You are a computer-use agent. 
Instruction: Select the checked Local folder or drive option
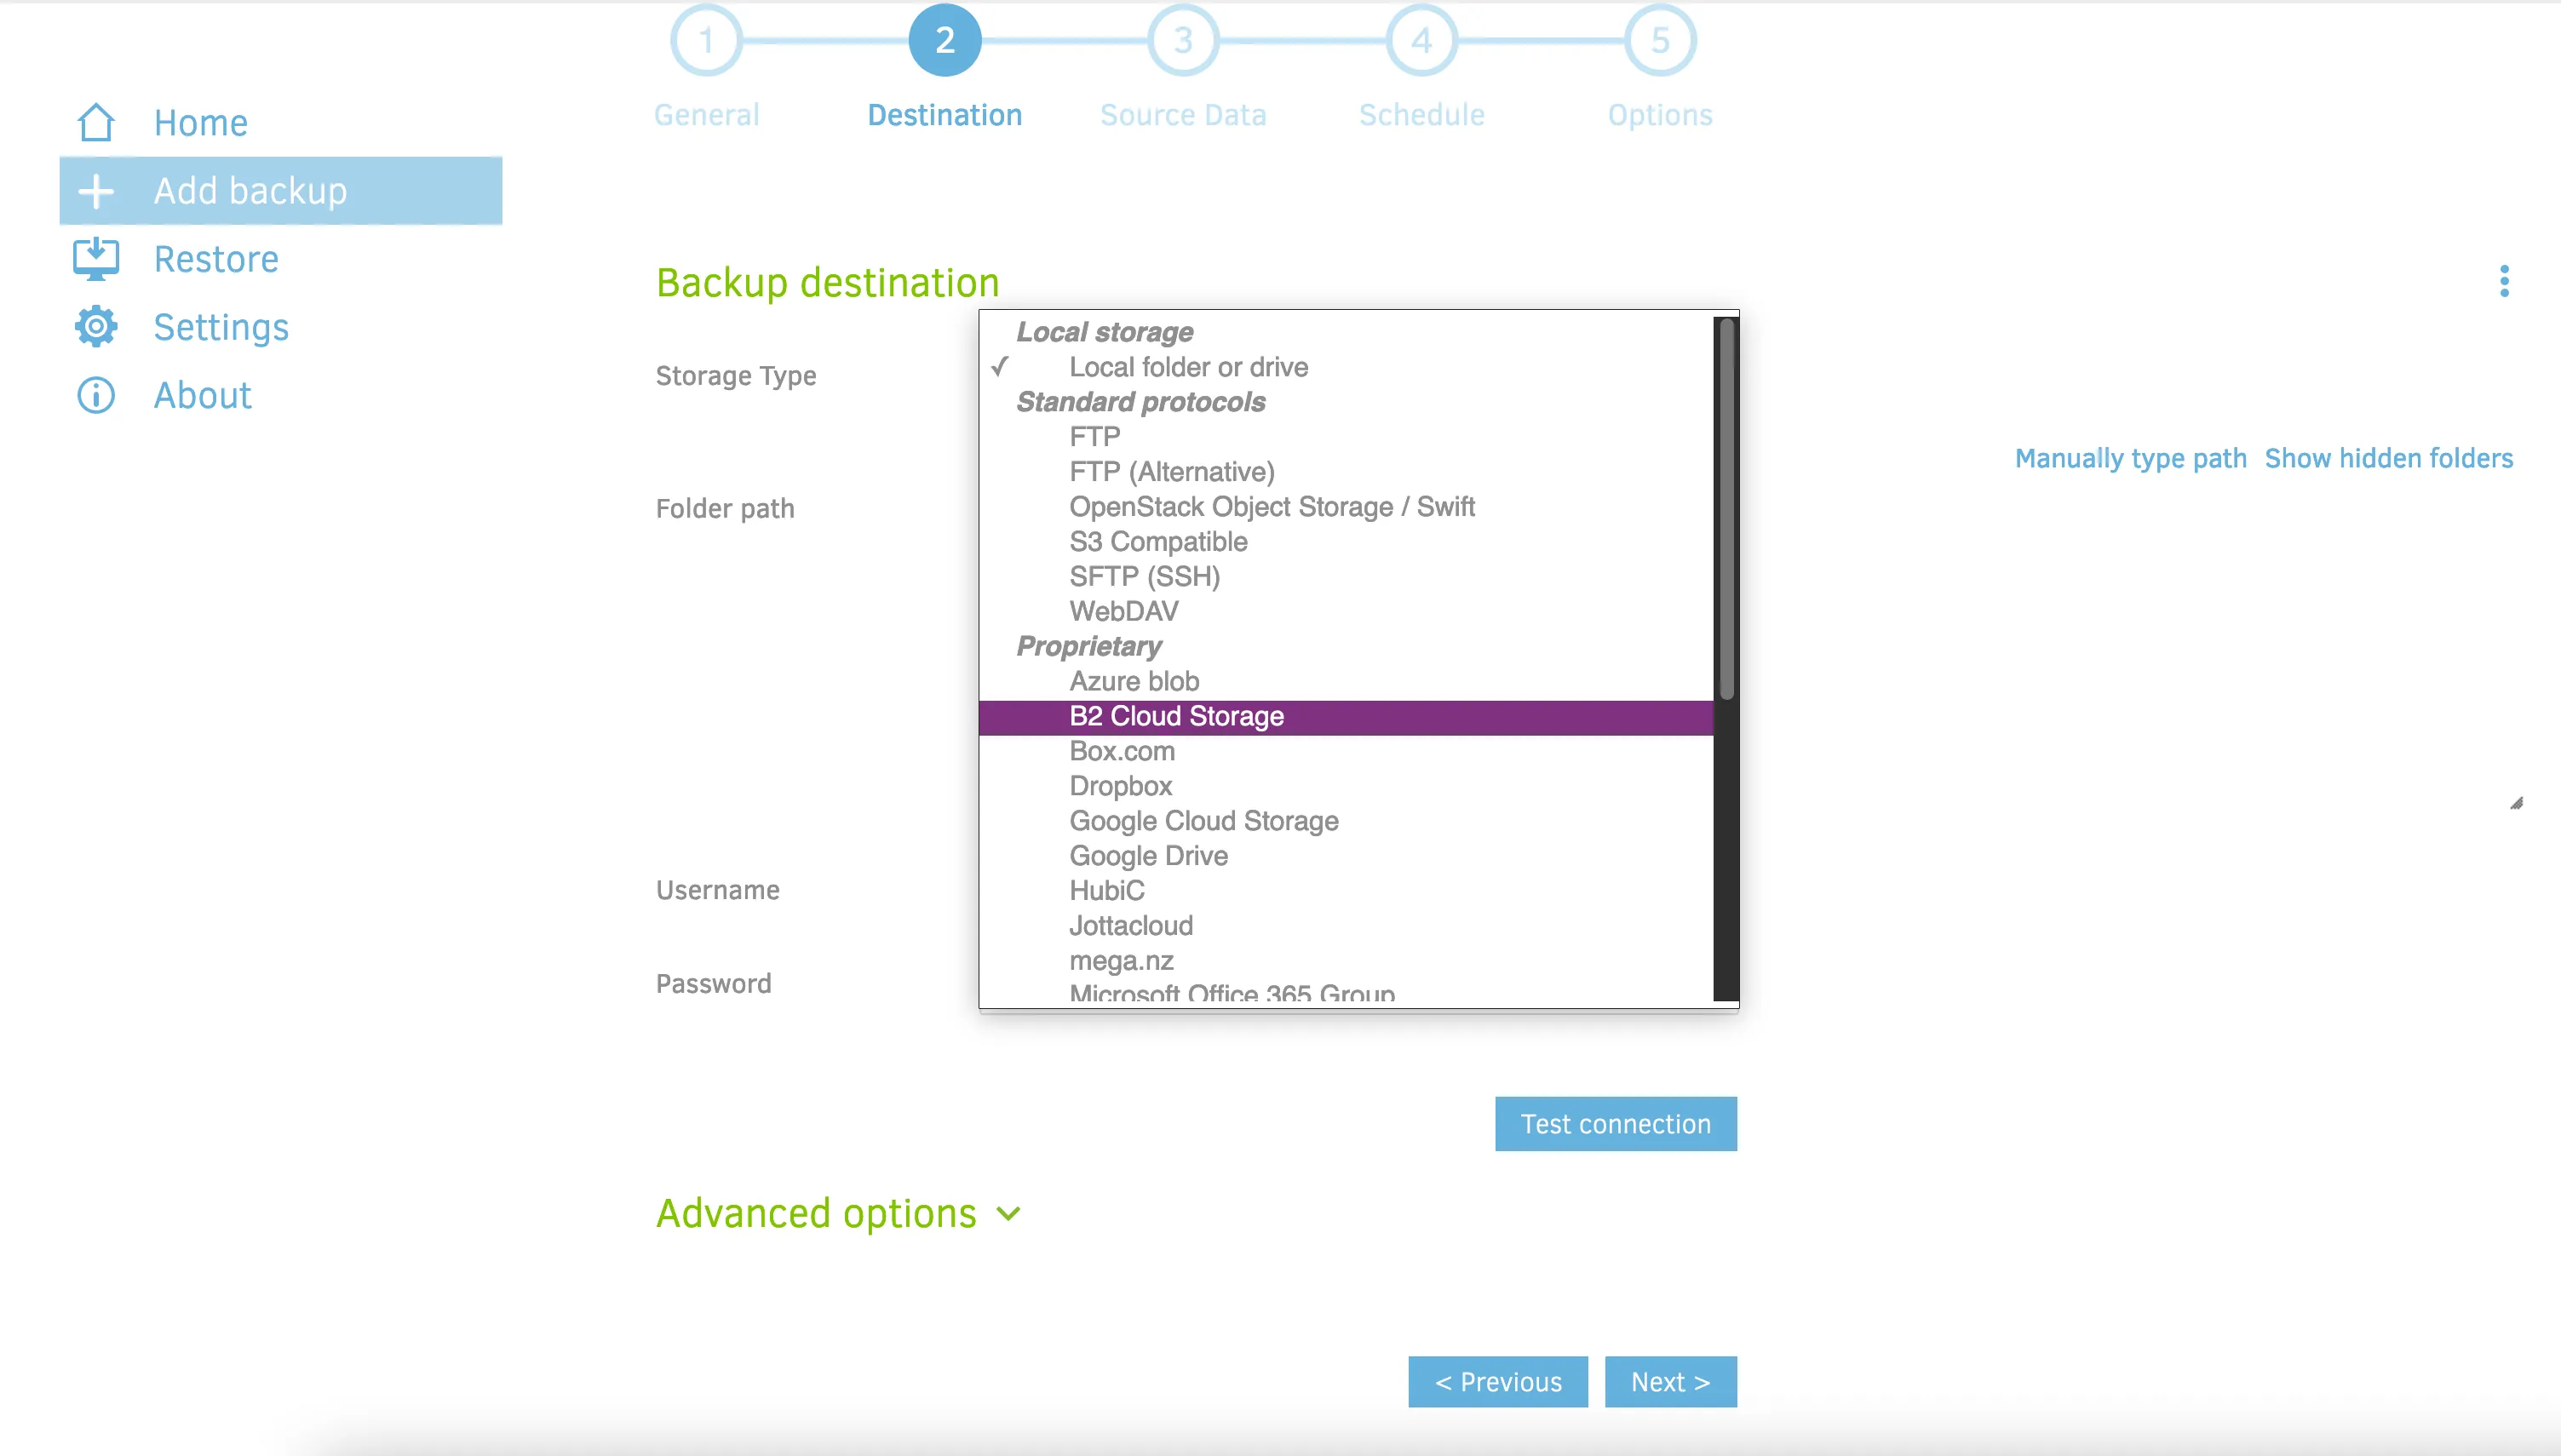[1188, 366]
